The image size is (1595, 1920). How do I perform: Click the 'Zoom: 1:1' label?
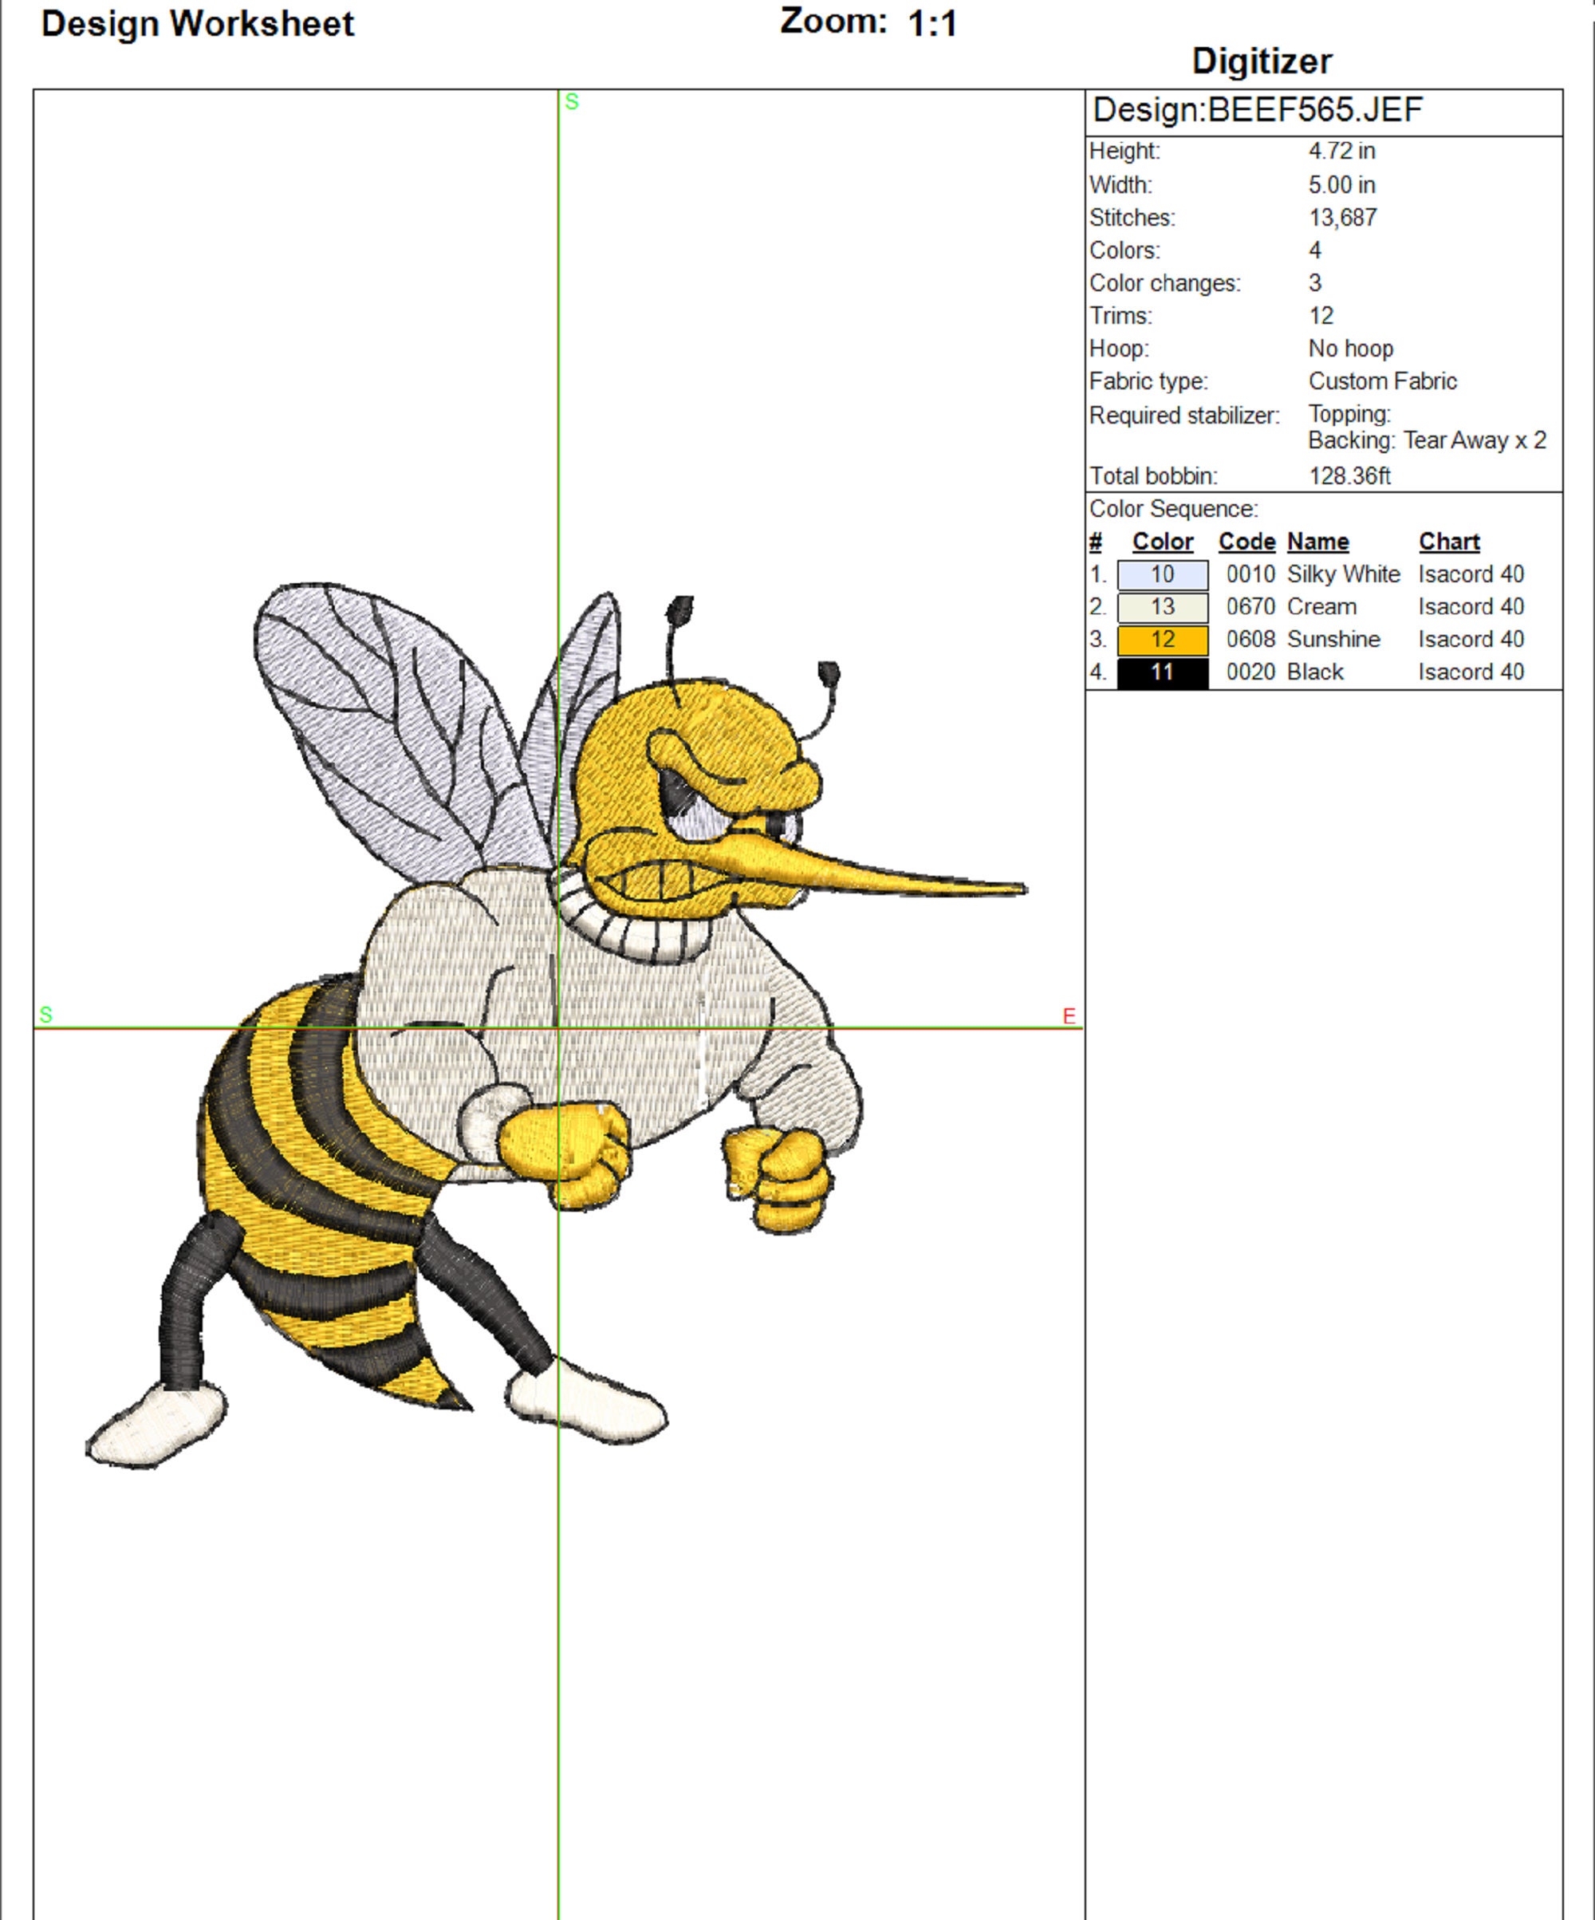868,23
